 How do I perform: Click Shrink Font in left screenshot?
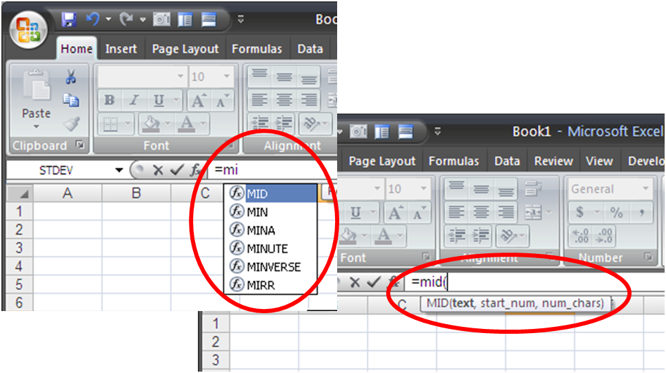(223, 101)
